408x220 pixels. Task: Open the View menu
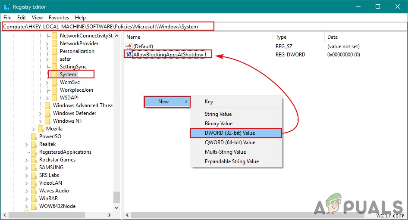click(37, 17)
